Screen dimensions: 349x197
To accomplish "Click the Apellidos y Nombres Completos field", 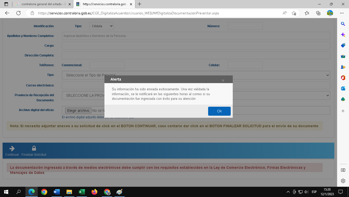I will click(196, 36).
